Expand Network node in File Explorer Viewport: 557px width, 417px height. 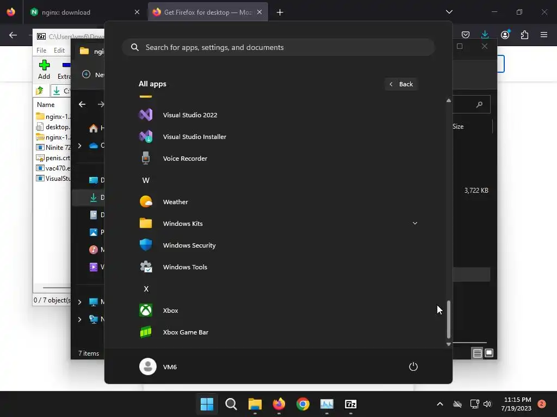[x=79, y=319]
